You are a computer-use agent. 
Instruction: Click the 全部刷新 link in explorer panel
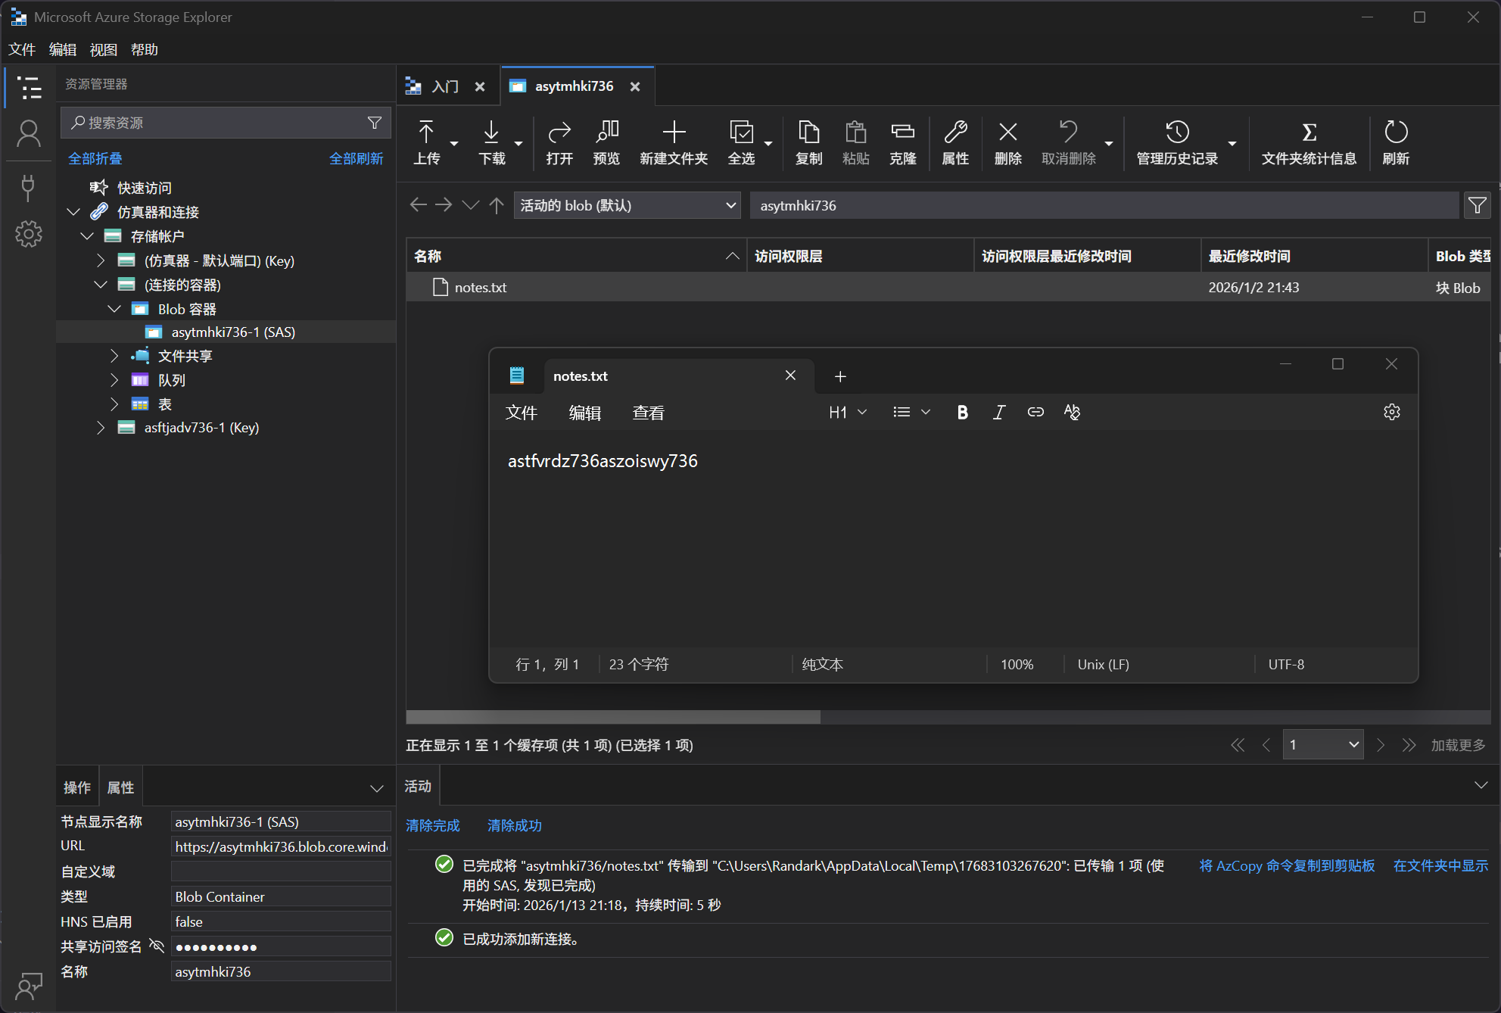point(356,158)
